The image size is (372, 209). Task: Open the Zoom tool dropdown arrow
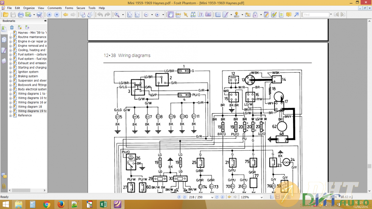click(x=123, y=15)
